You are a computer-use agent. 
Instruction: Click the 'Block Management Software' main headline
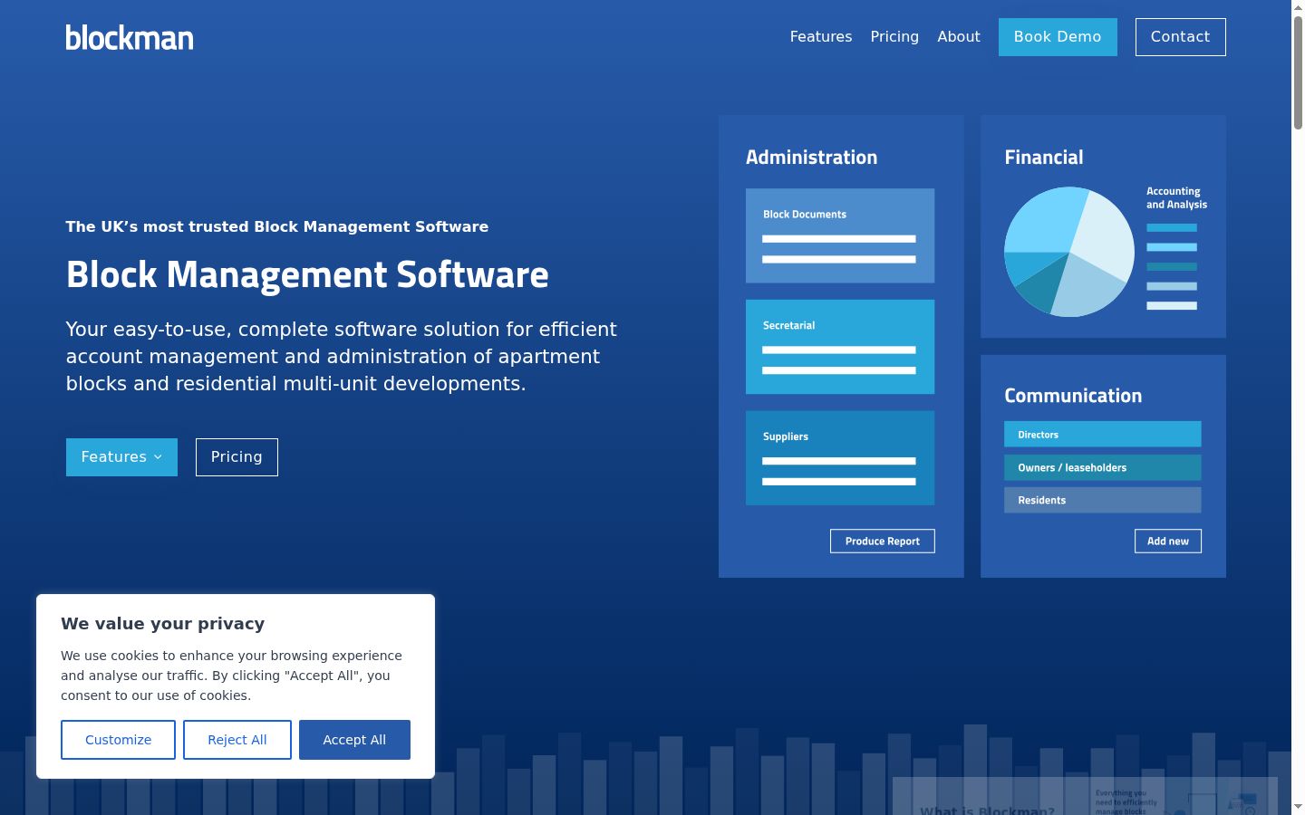(307, 274)
